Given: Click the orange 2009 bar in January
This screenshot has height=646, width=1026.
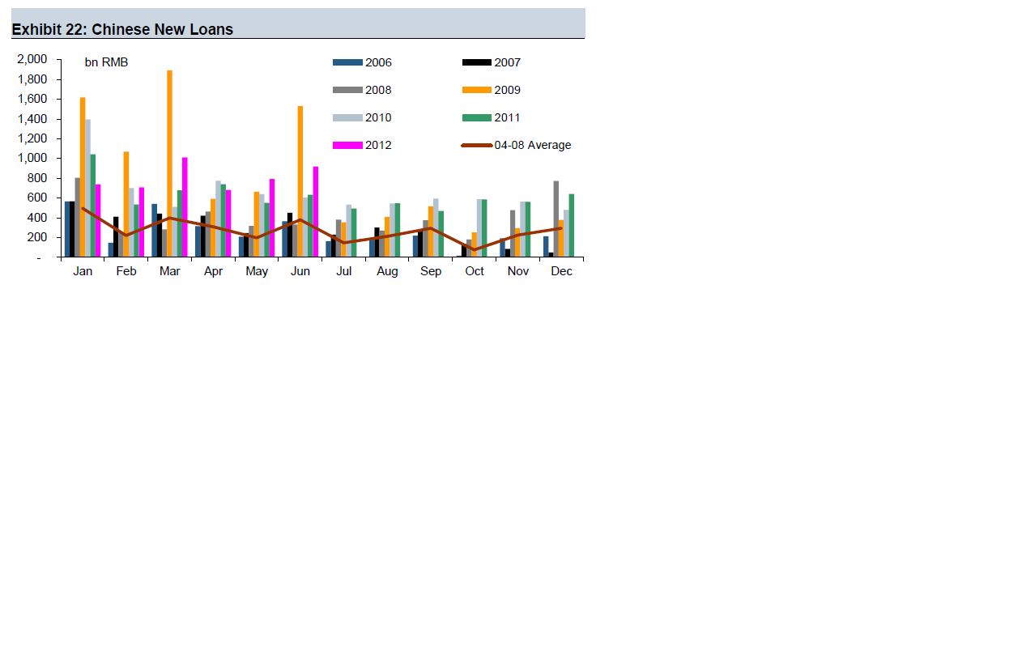Looking at the screenshot, I should click(83, 176).
